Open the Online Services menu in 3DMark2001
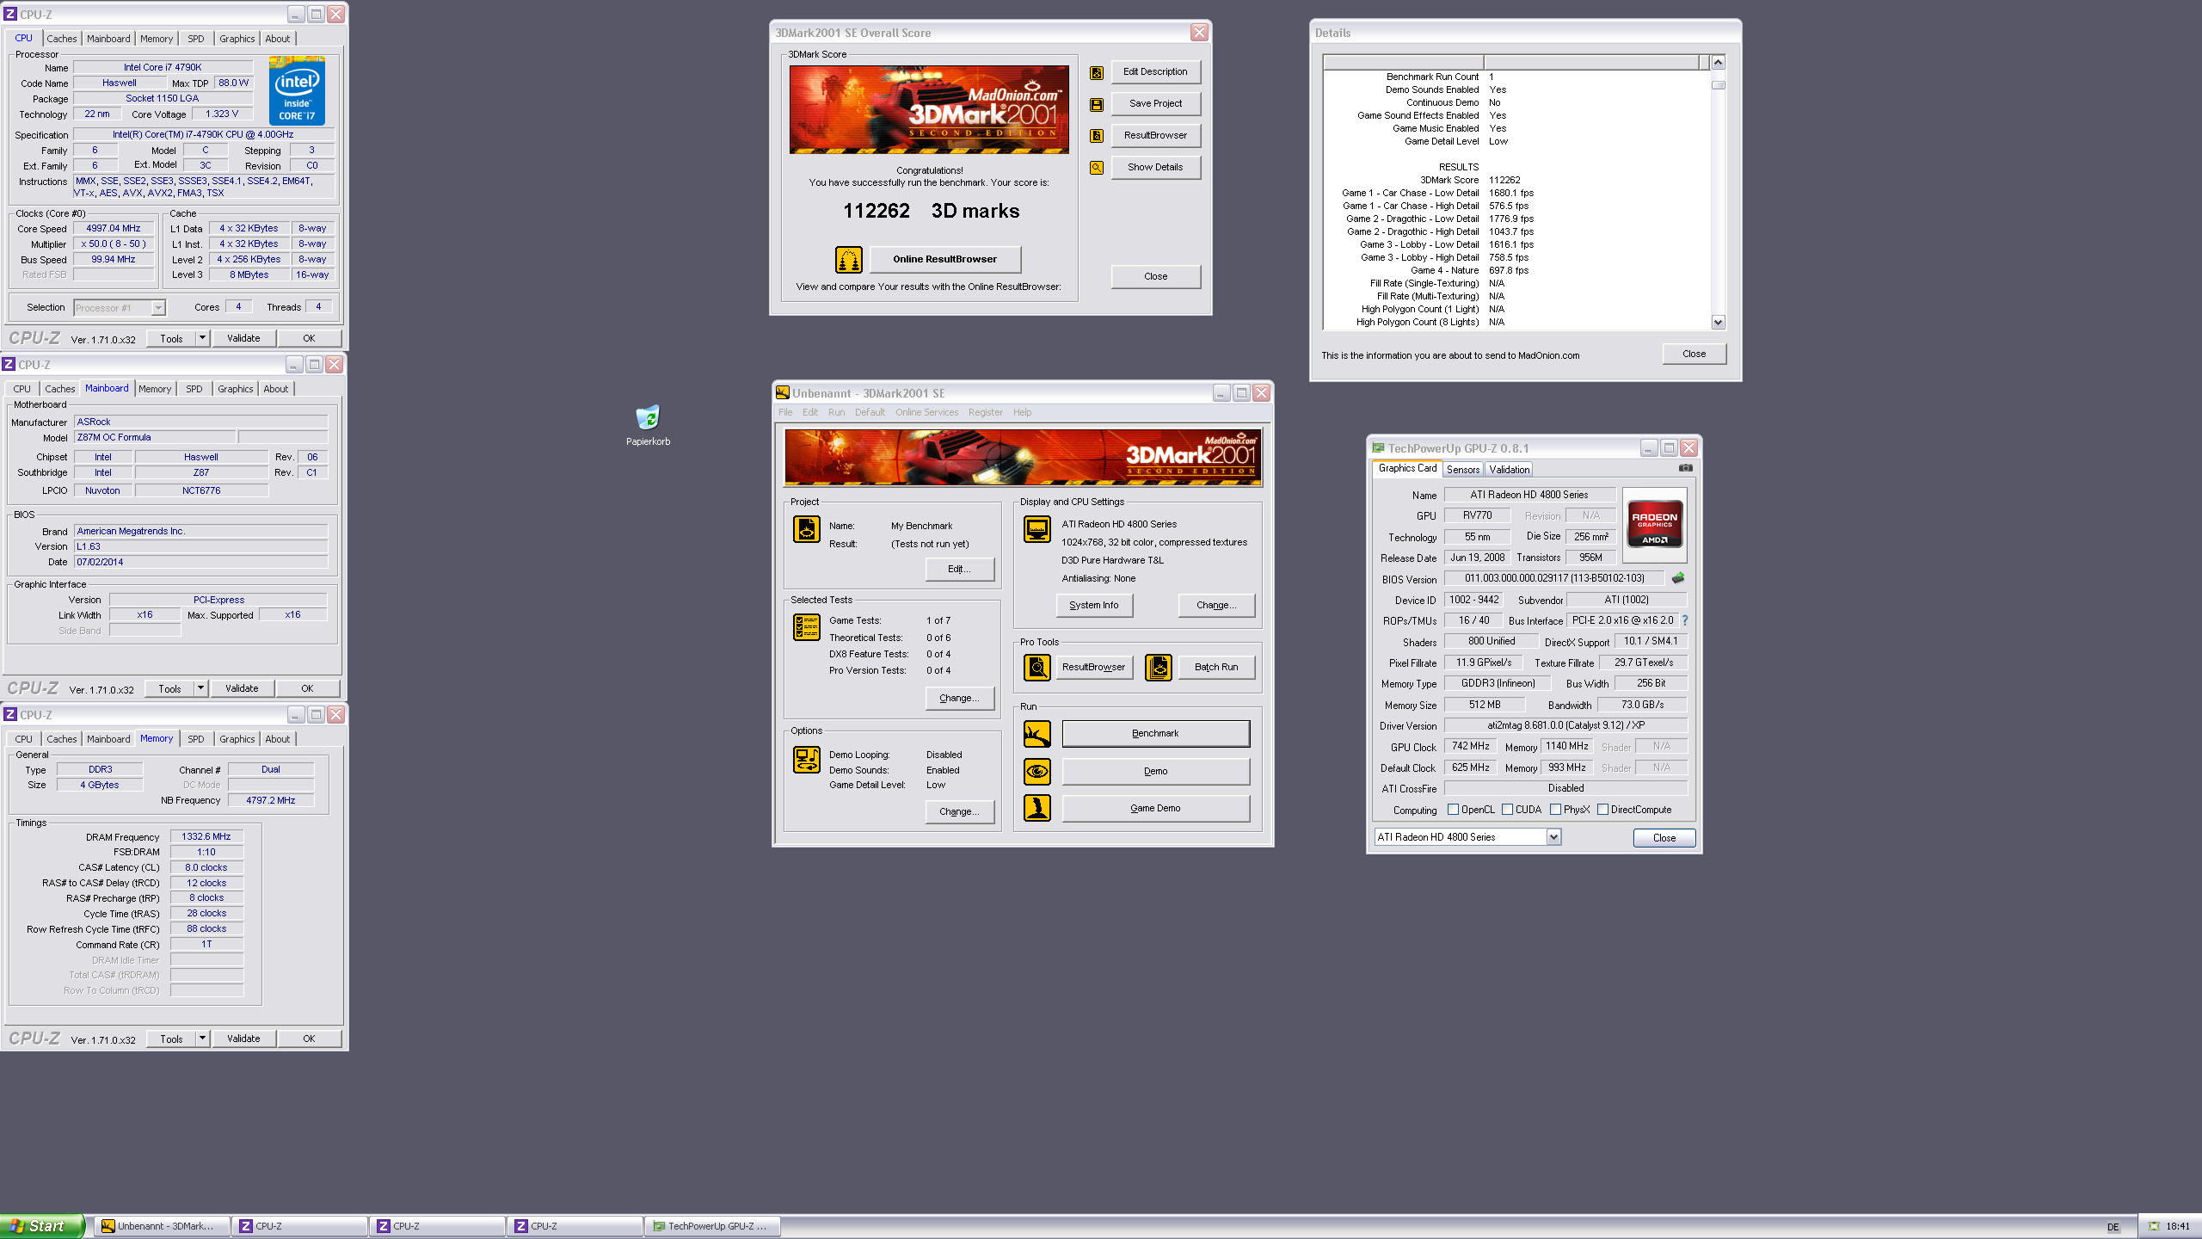Image resolution: width=2202 pixels, height=1239 pixels. coord(926,413)
